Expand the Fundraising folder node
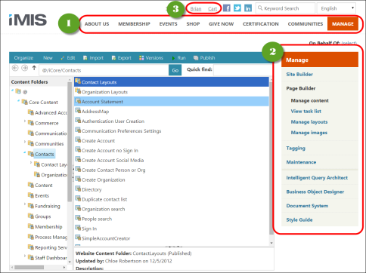366x273 pixels. (25, 204)
